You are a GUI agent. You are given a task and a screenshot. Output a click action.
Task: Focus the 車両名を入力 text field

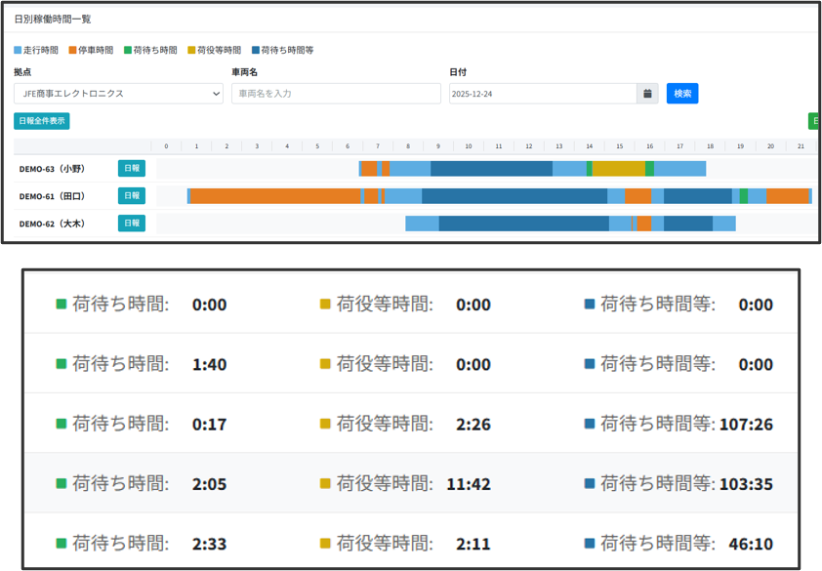click(x=336, y=94)
